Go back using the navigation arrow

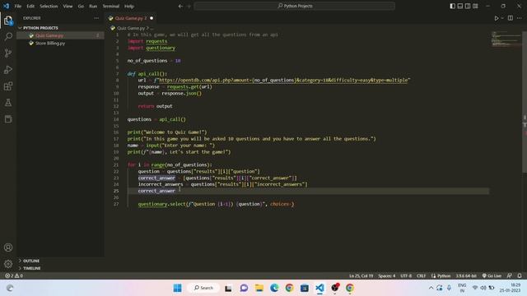tap(180, 6)
